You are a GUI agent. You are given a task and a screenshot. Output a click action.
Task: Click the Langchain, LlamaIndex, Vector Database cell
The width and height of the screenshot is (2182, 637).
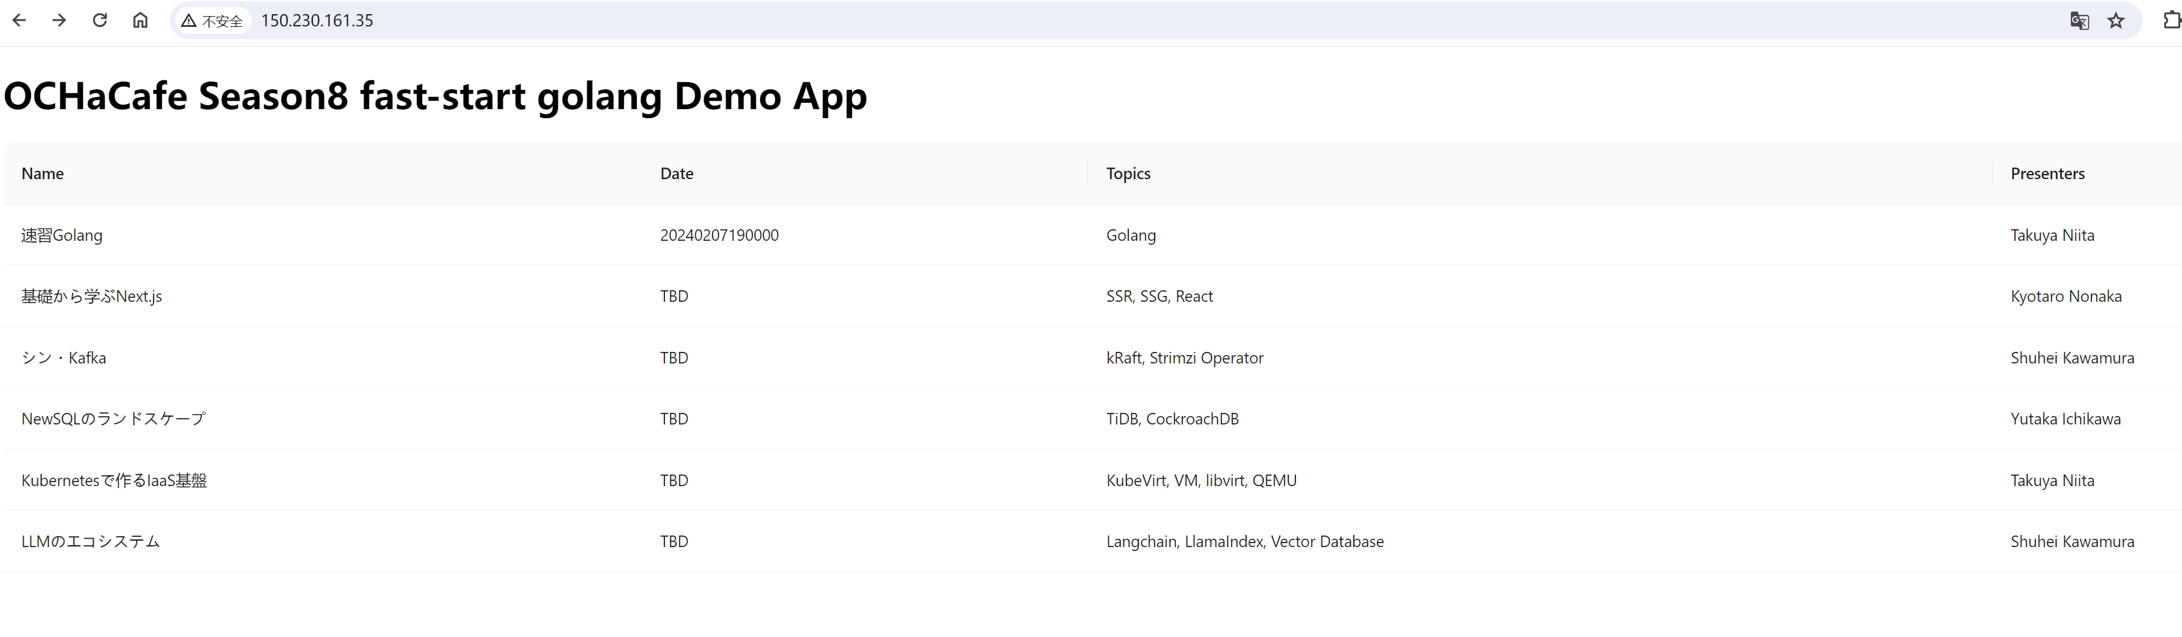tap(1245, 542)
